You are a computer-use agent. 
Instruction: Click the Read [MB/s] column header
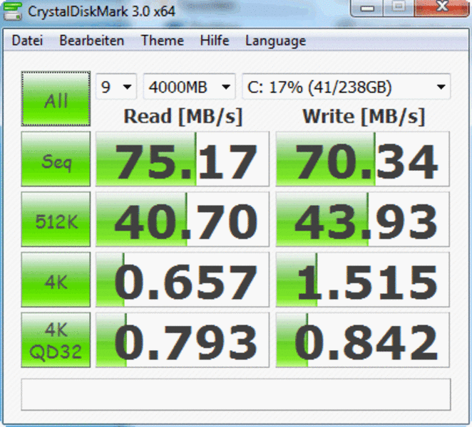(183, 116)
